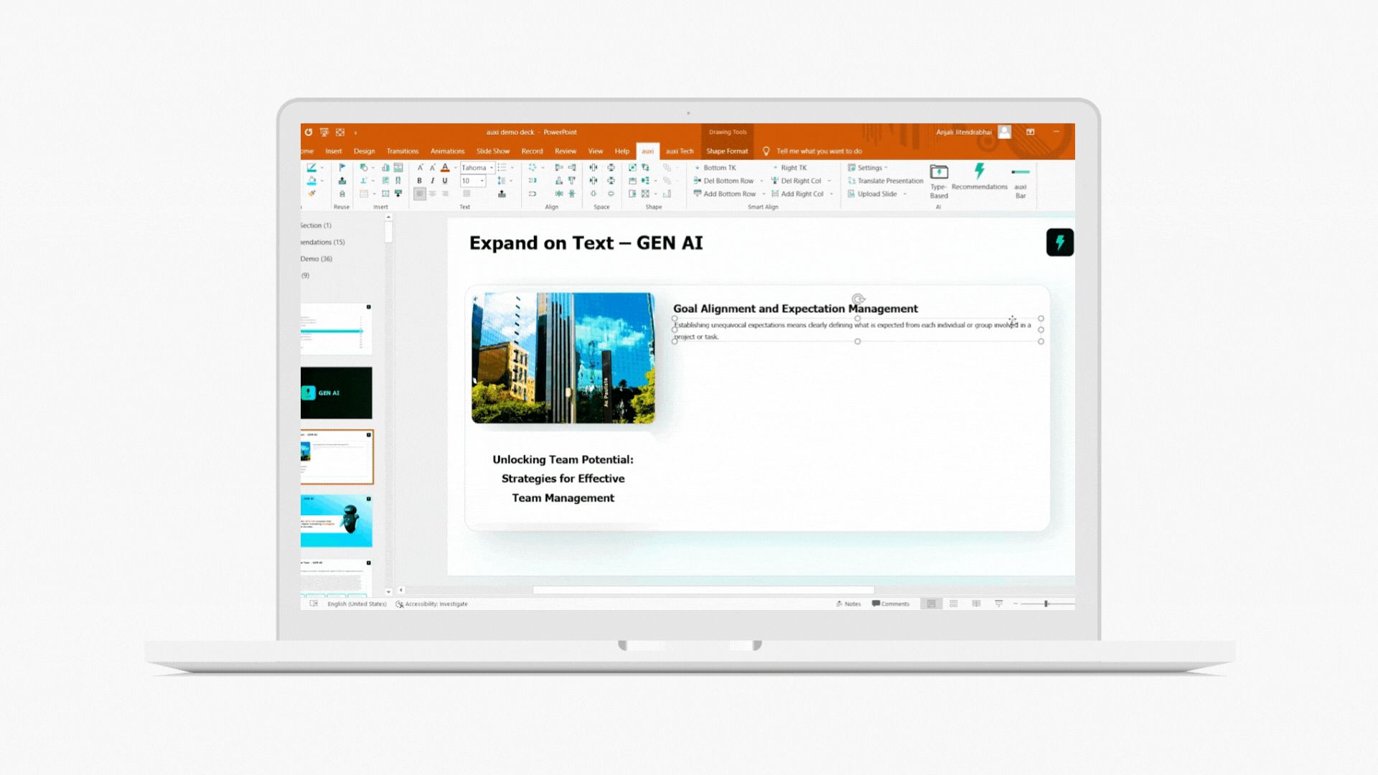Click the increase font size icon
Screen dimensions: 1378x775
pos(421,167)
